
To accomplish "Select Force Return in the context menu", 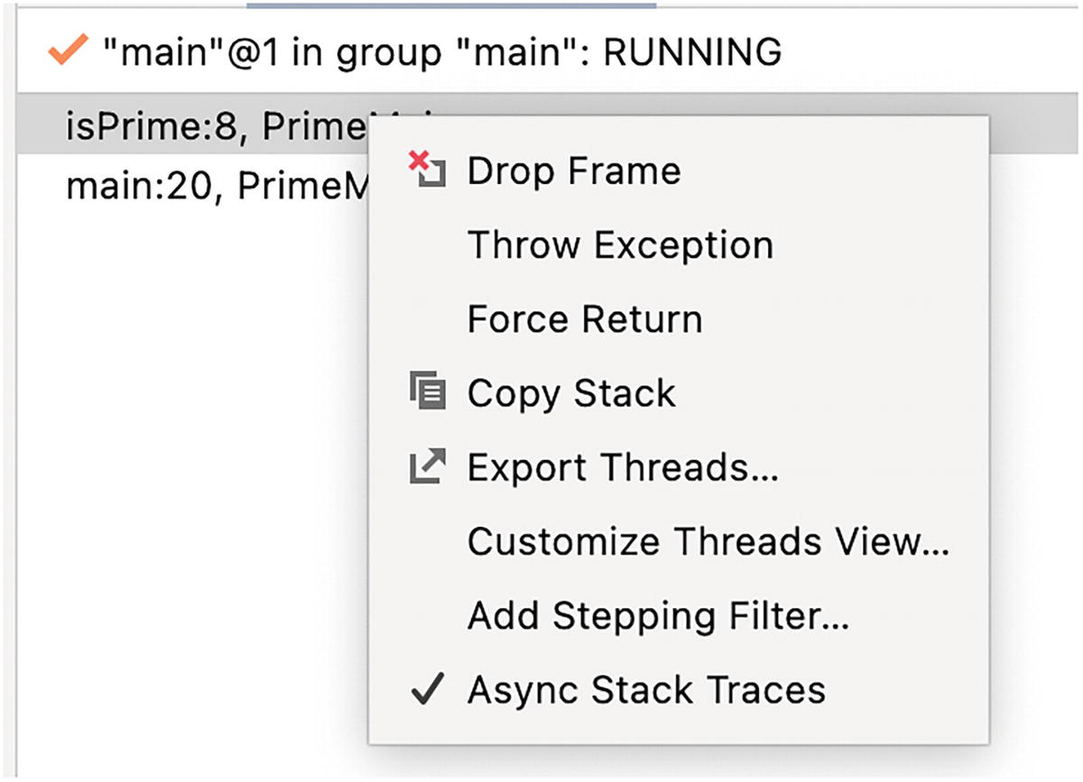I will (585, 318).
